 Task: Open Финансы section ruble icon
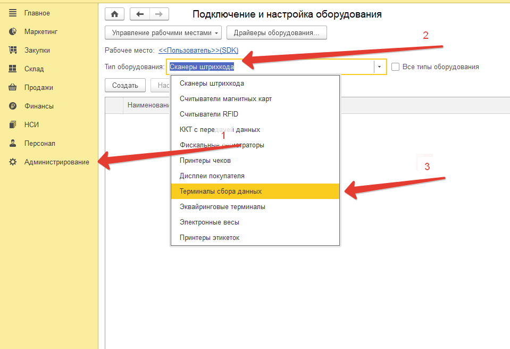[x=13, y=106]
